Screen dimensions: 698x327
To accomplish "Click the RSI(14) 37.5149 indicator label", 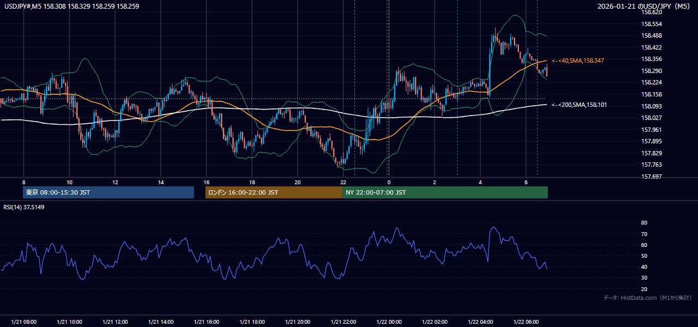I will (23, 207).
